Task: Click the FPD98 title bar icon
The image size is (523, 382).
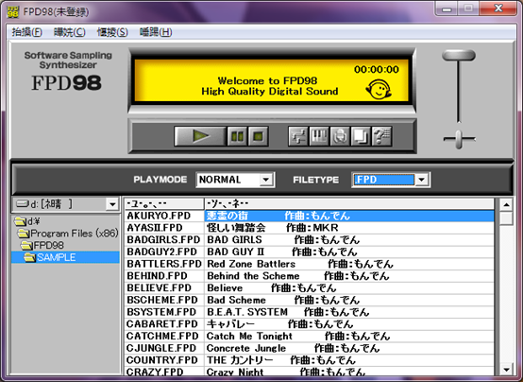Action: (x=13, y=11)
